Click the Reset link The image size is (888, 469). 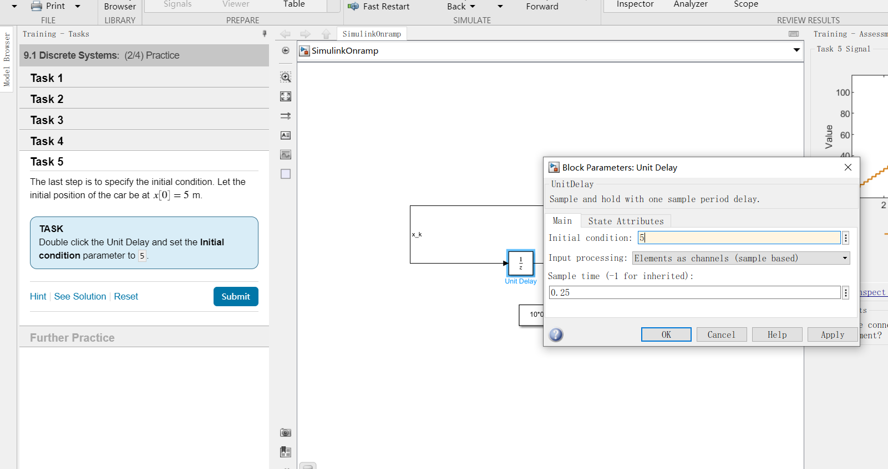point(126,296)
